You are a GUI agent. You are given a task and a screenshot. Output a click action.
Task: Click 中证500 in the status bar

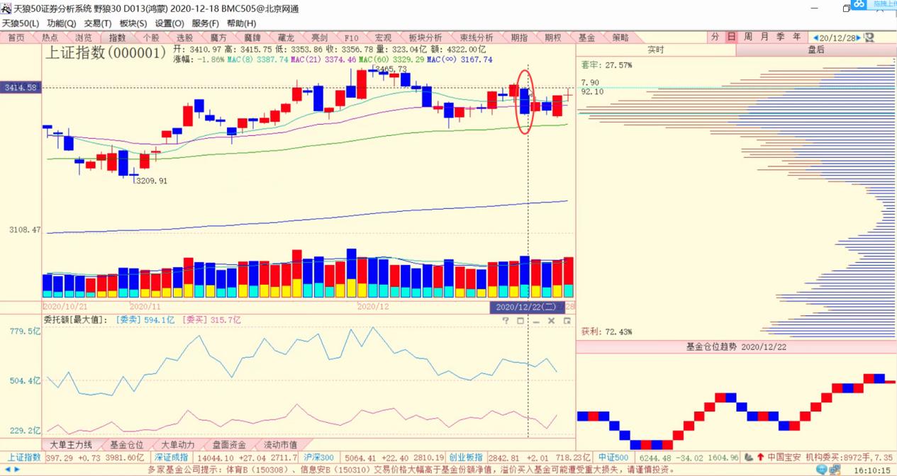(613, 458)
